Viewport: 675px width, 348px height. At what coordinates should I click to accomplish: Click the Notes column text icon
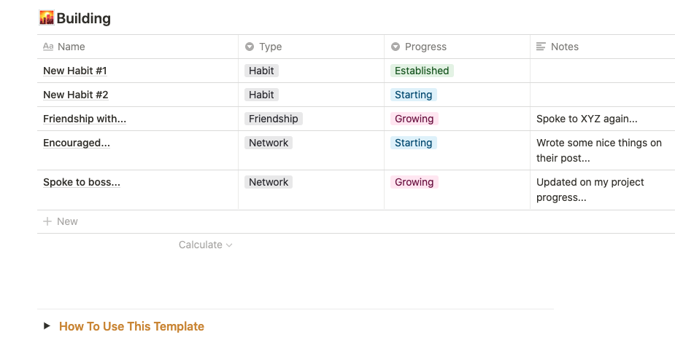tap(541, 47)
